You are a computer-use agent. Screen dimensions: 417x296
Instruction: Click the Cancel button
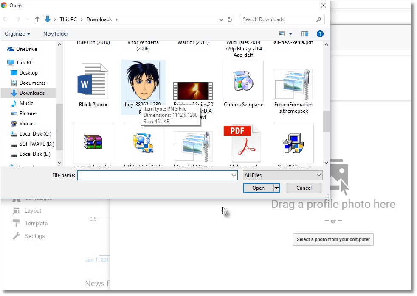pyautogui.click(x=304, y=188)
